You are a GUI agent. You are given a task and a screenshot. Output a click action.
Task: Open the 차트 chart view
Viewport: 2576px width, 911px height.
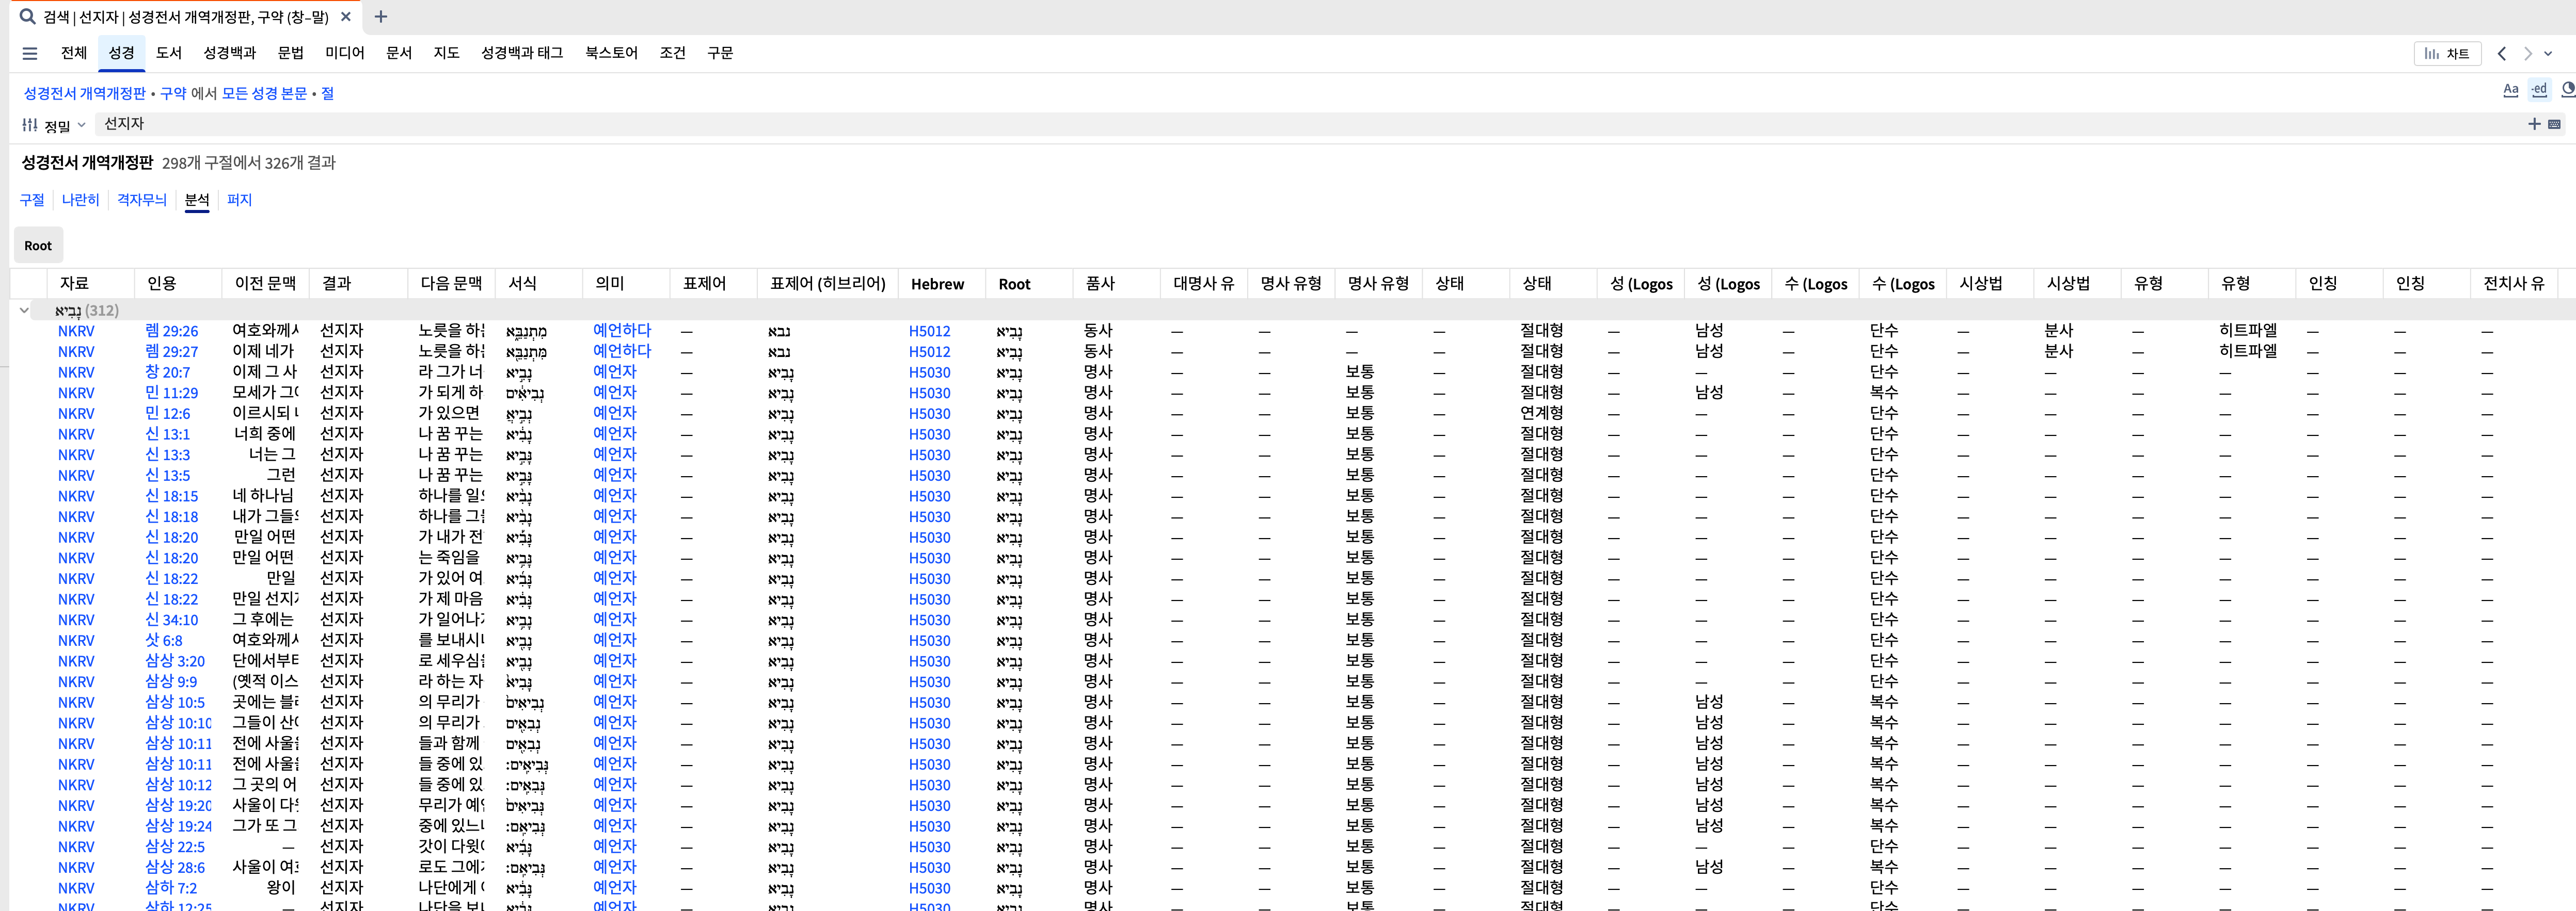coord(2448,54)
